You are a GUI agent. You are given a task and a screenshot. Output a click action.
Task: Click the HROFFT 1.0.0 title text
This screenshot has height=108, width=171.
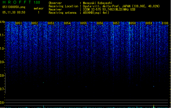[21, 2]
